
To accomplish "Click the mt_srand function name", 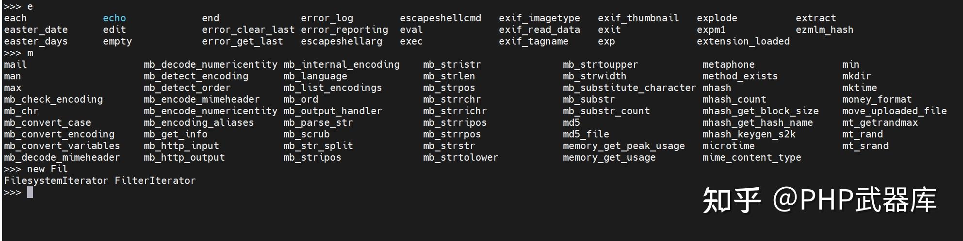I will point(865,146).
